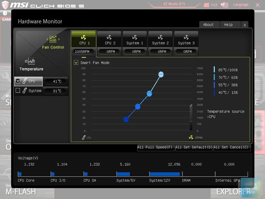265x199 pixels.
Task: Open the Help tab
Action: pyautogui.click(x=228, y=25)
